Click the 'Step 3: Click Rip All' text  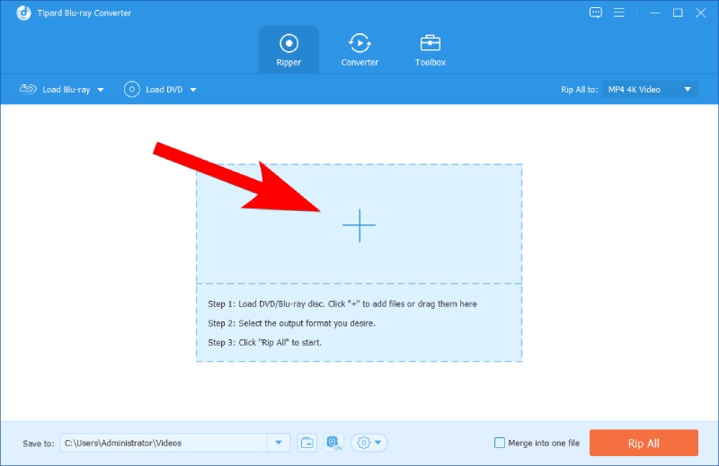264,342
